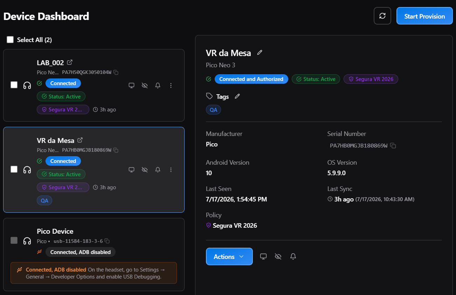The height and width of the screenshot is (295, 456).
Task: Copy LAB_002 serial number icon
Action: pos(116,73)
